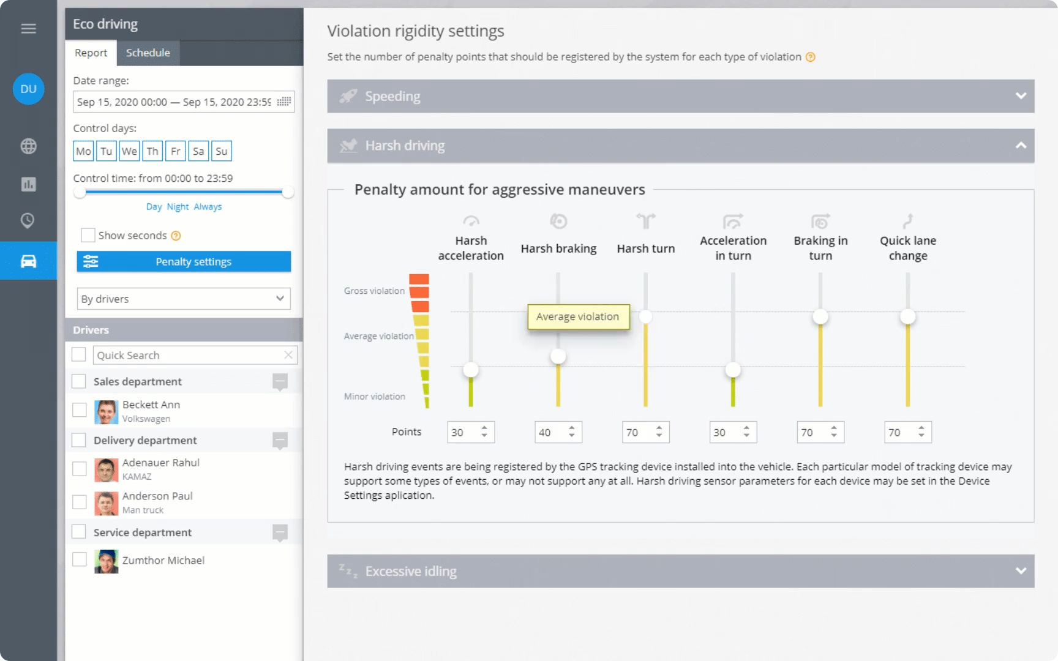This screenshot has height=661, width=1058.
Task: Set control time to Night
Action: [x=178, y=207]
